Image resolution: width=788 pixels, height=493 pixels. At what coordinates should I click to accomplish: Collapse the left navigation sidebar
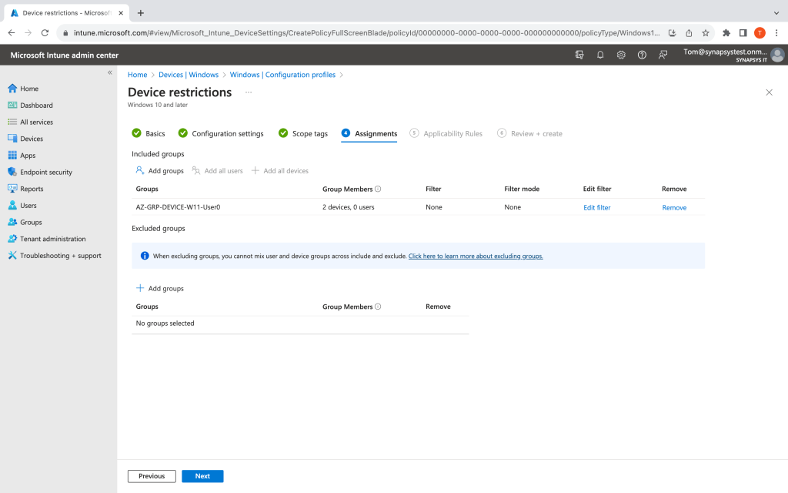pyautogui.click(x=109, y=72)
